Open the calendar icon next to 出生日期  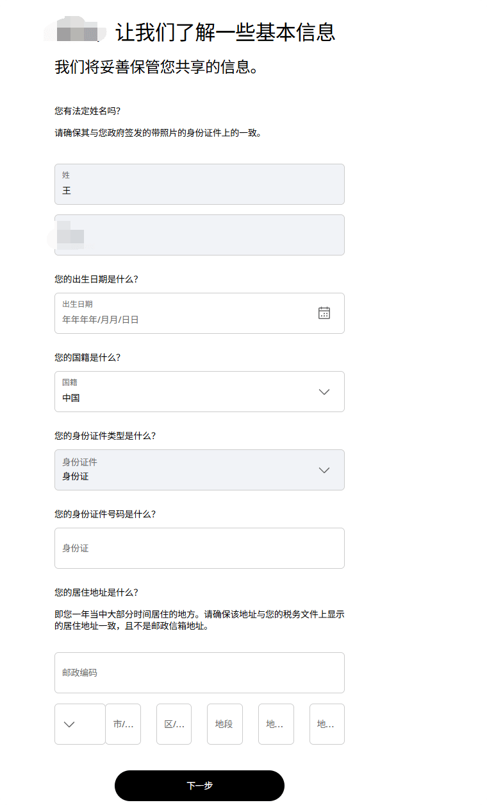(x=324, y=313)
